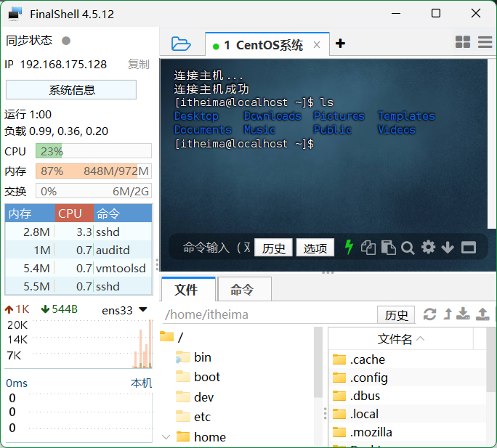This screenshot has width=497, height=448.
Task: Click the .dbus folder icon
Action: pos(339,396)
